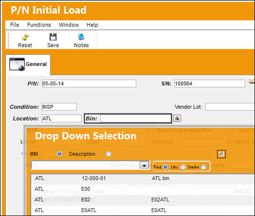Select the Like radio button
255x216 pixels.
tap(183, 167)
